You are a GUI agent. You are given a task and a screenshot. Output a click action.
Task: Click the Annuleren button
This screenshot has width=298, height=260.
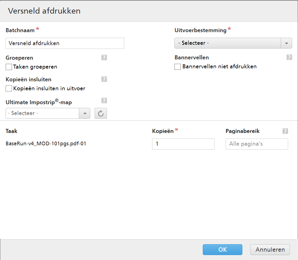coord(270,250)
